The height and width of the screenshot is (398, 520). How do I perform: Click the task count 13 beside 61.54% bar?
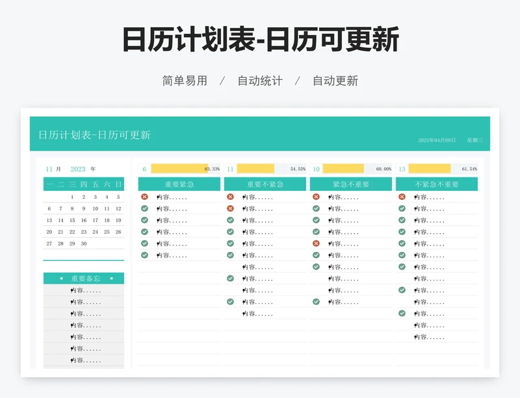point(402,169)
